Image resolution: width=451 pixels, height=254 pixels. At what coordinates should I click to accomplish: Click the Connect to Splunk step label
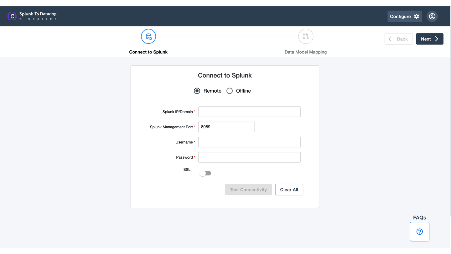pos(148,52)
